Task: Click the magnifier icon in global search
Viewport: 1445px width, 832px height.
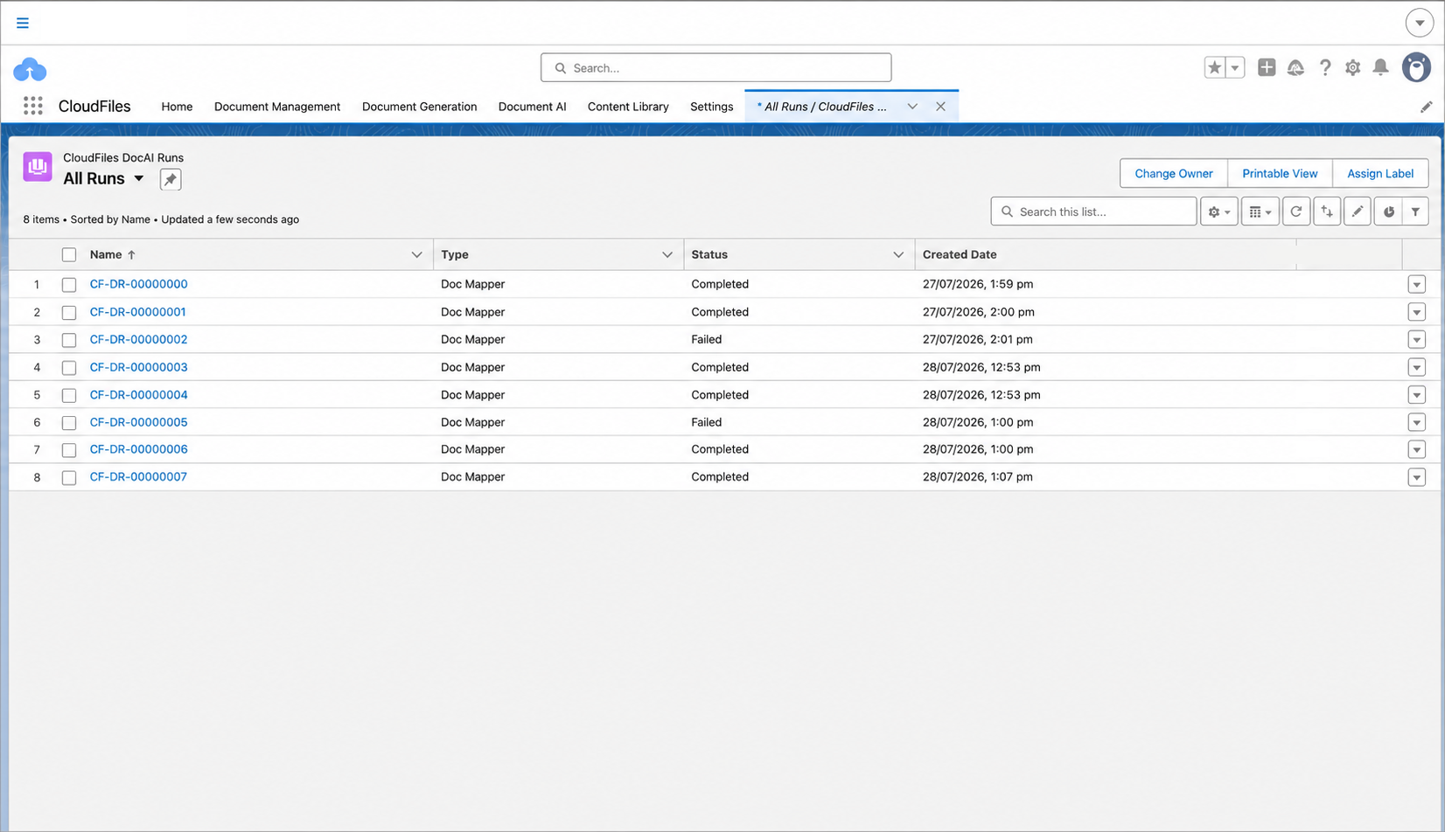Action: pos(561,68)
